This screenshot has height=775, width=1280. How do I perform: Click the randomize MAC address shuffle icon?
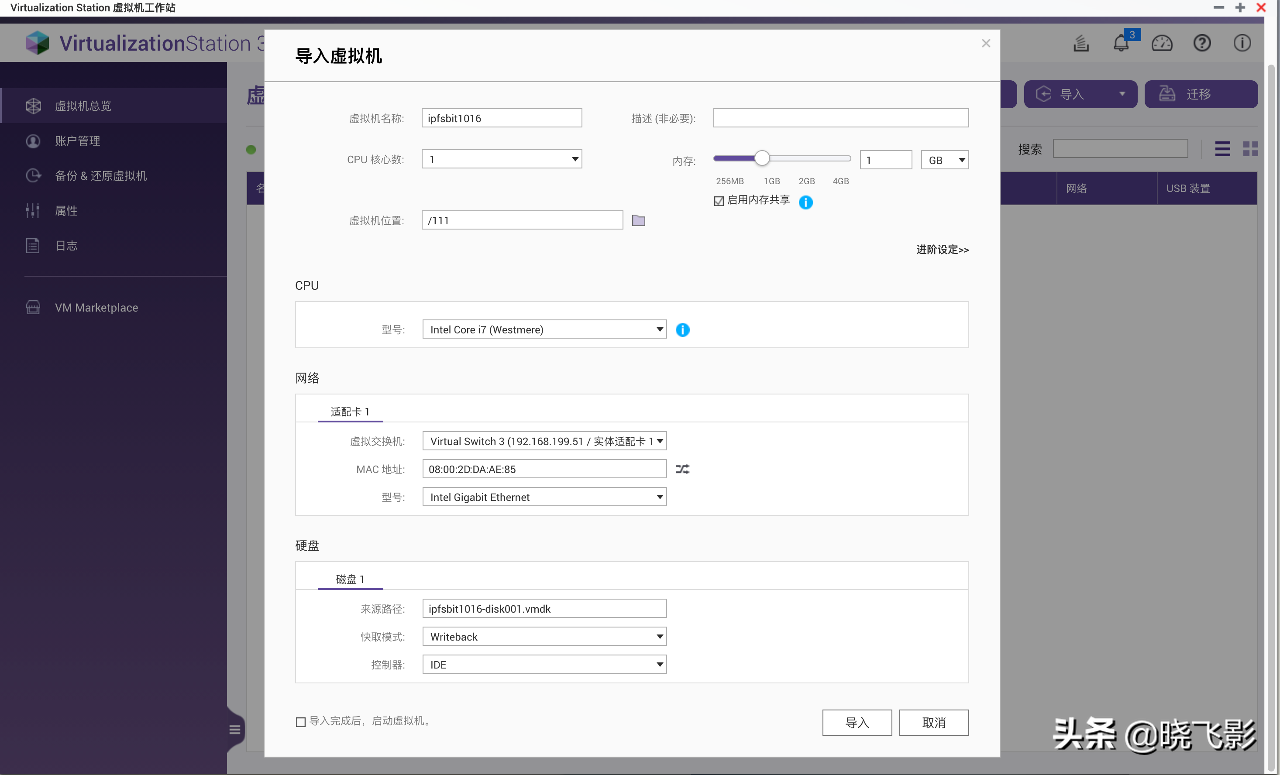682,469
